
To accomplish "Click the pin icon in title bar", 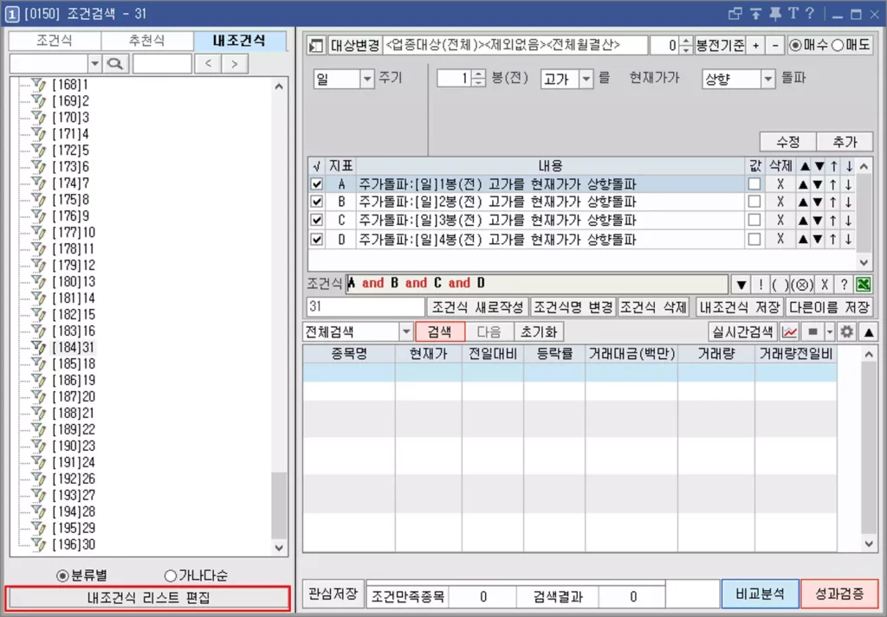I will coord(775,14).
